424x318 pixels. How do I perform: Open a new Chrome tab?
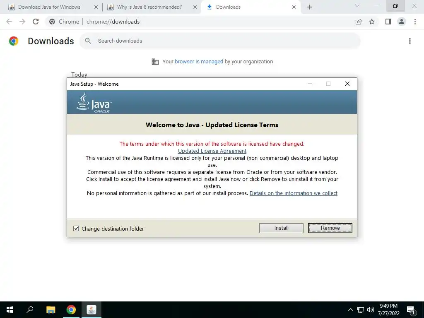pos(310,7)
